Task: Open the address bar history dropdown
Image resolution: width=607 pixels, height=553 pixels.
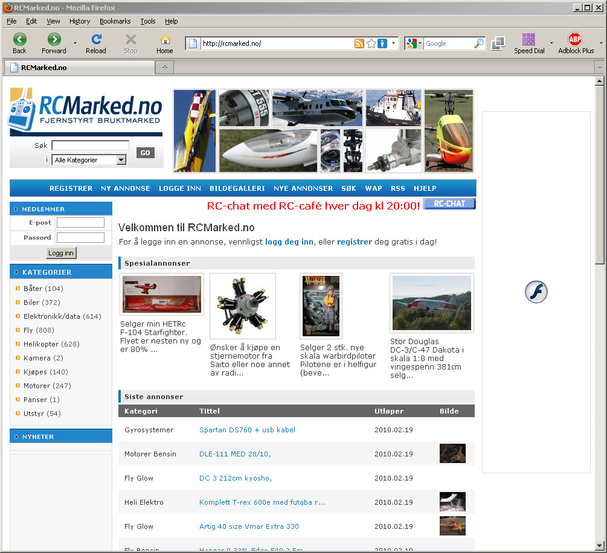Action: (x=393, y=43)
